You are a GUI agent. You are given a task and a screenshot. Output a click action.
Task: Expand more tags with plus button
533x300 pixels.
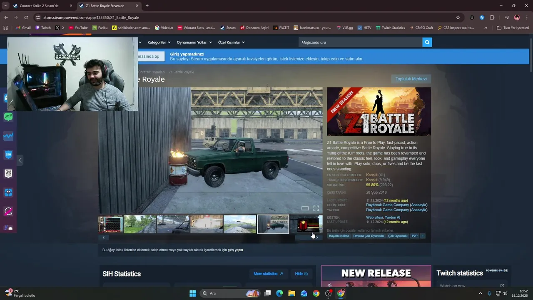click(423, 236)
